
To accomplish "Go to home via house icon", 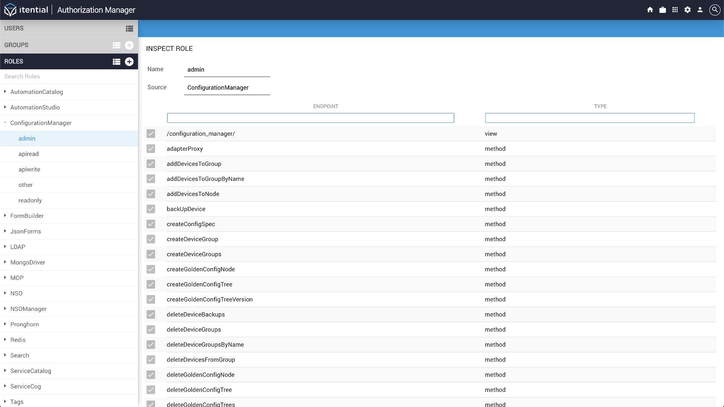I will point(650,10).
